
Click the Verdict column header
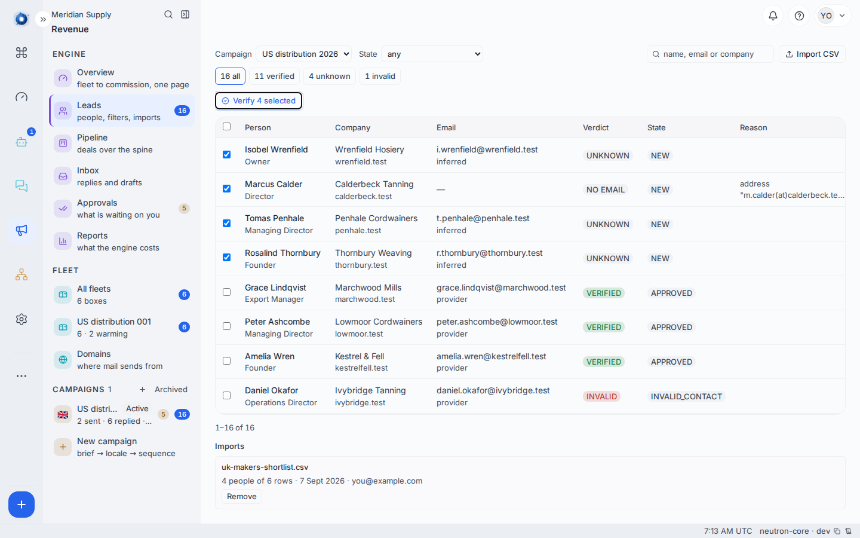click(595, 127)
